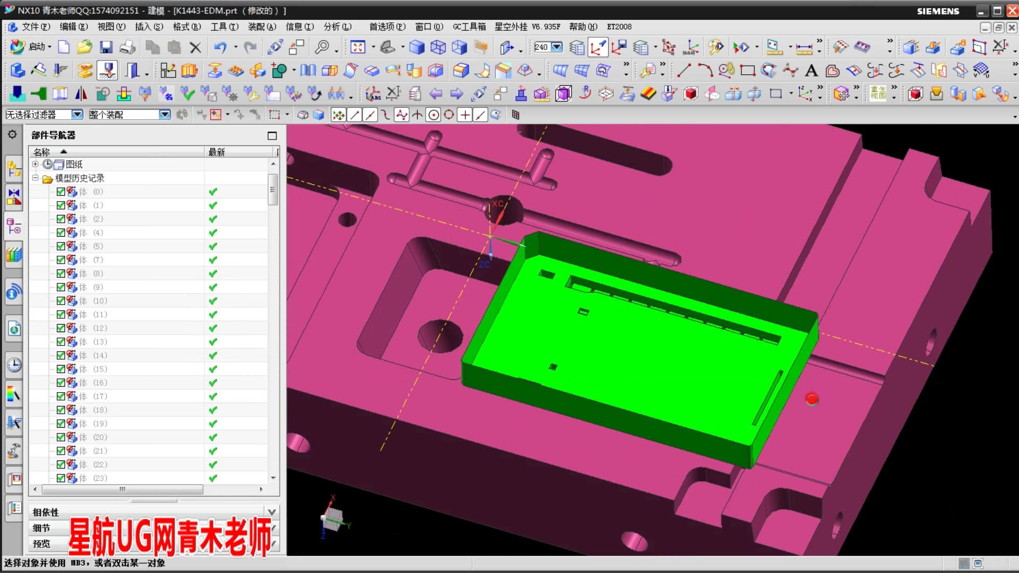This screenshot has width=1019, height=573.
Task: Click the layer number 240 input field
Action: pyautogui.click(x=542, y=47)
